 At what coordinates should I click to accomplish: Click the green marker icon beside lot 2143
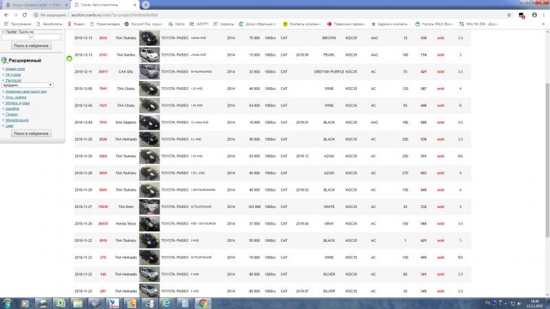click(69, 58)
